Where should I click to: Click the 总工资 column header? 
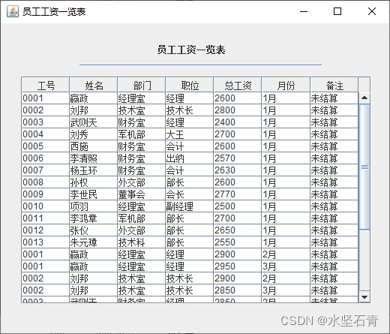[x=238, y=86]
